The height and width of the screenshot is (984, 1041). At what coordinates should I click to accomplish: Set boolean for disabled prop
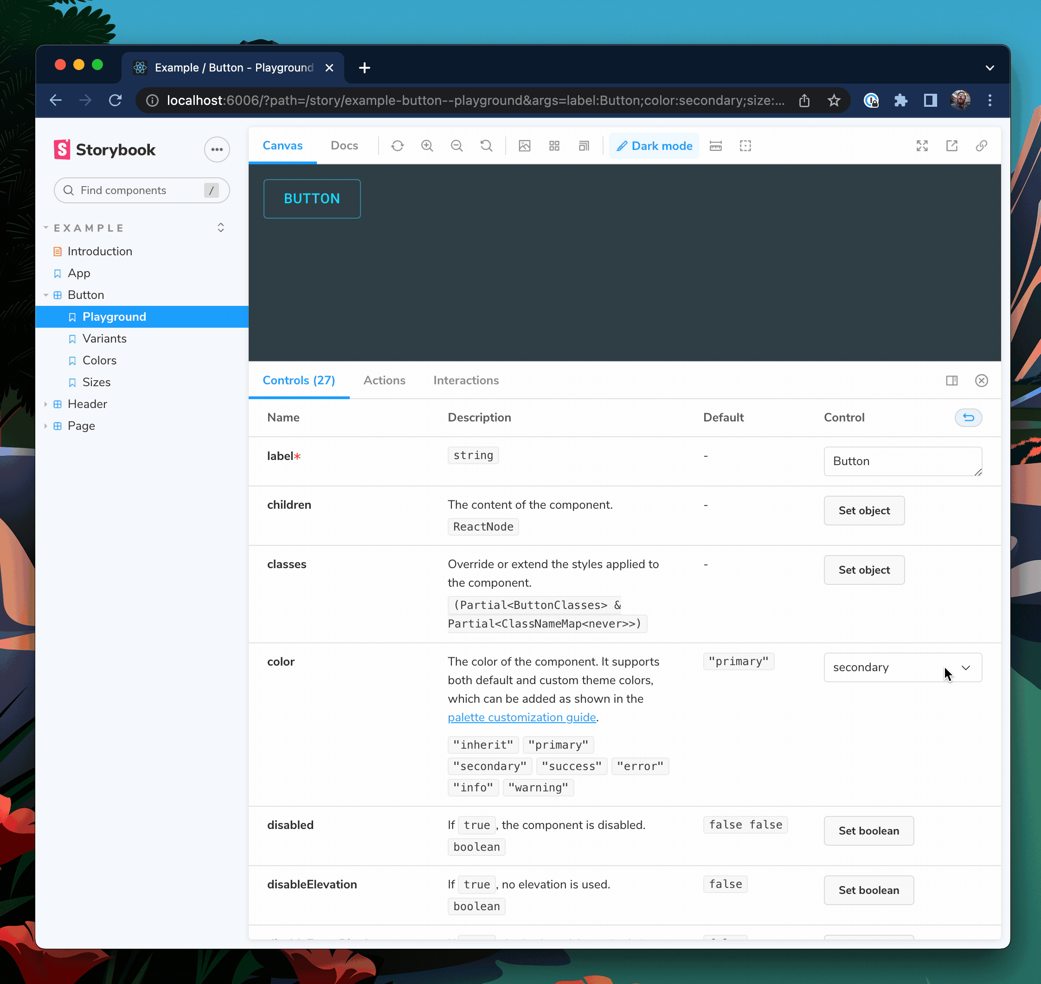[x=868, y=831]
